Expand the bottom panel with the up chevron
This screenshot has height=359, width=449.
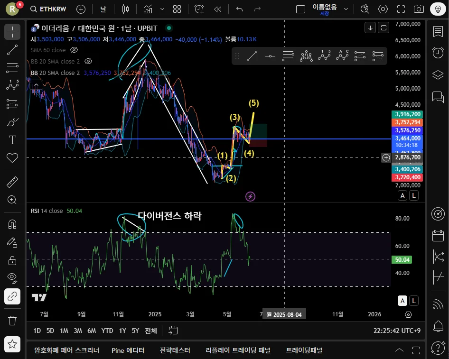(400, 350)
